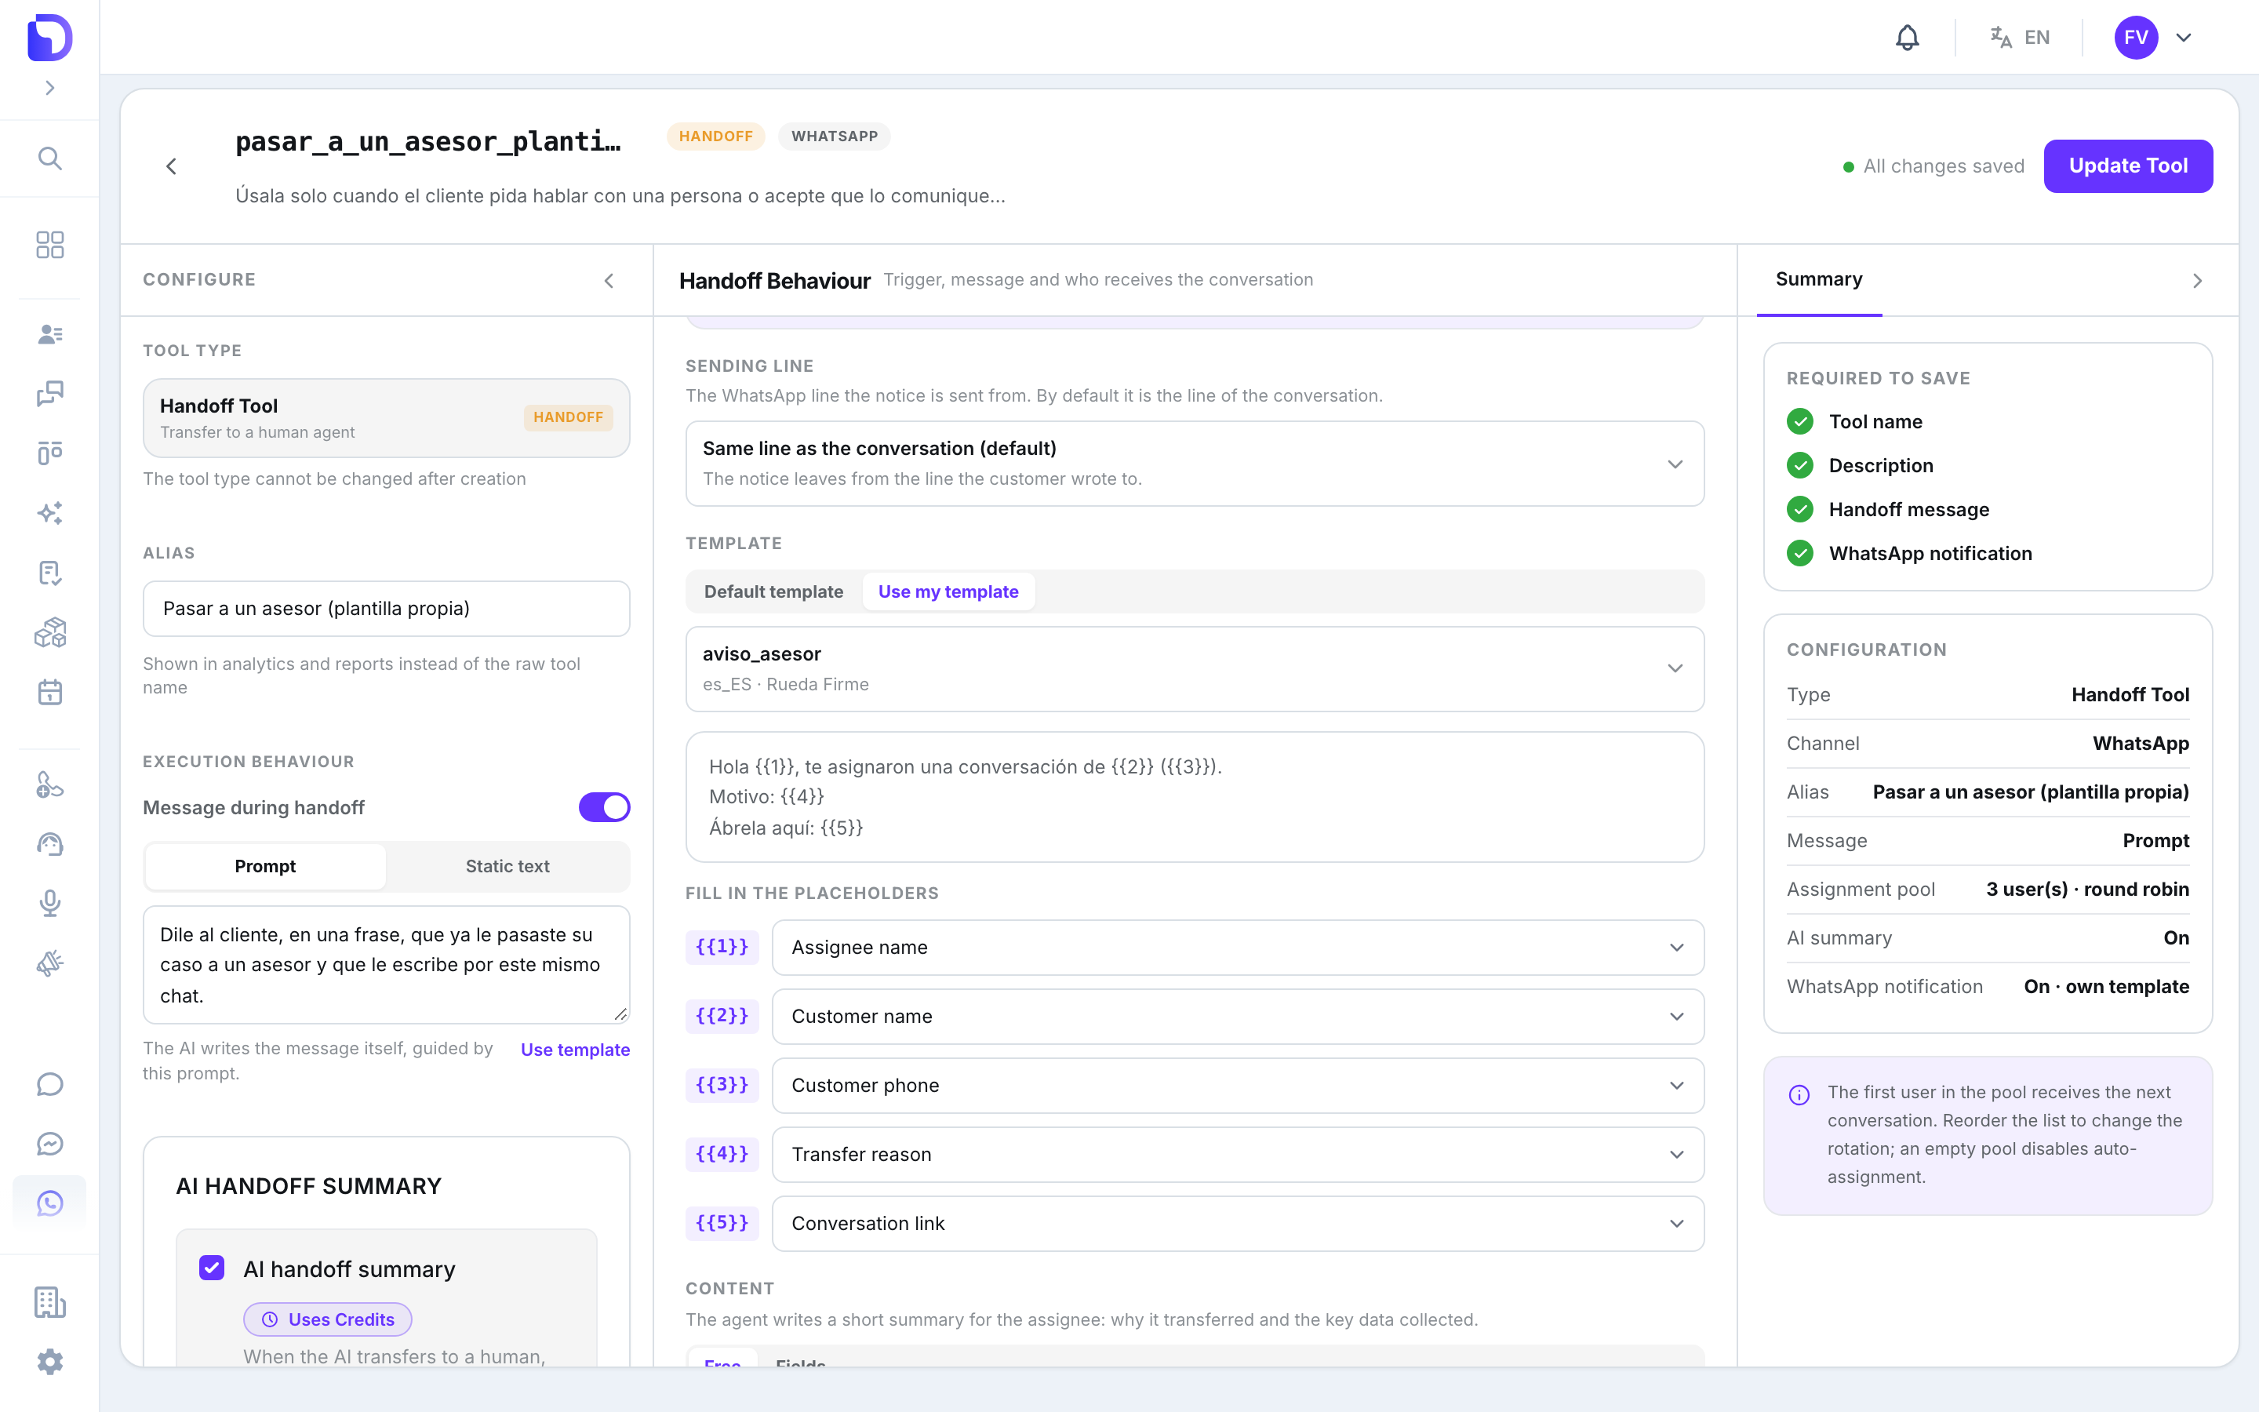Select Use my template option
The image size is (2259, 1412).
[948, 591]
